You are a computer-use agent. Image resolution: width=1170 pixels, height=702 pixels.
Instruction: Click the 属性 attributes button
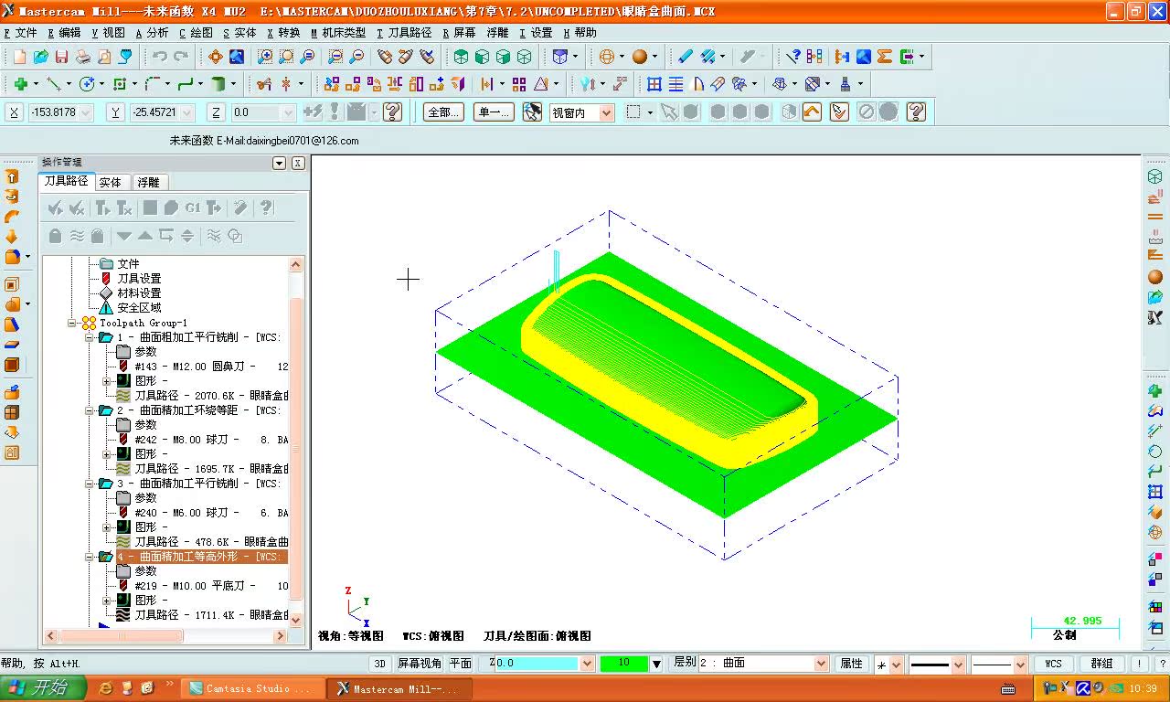tap(851, 664)
